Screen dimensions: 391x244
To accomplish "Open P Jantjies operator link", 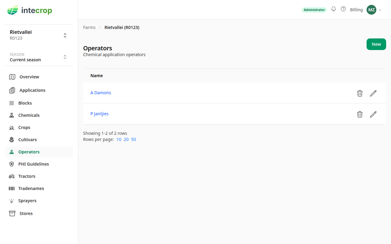I will (99, 114).
